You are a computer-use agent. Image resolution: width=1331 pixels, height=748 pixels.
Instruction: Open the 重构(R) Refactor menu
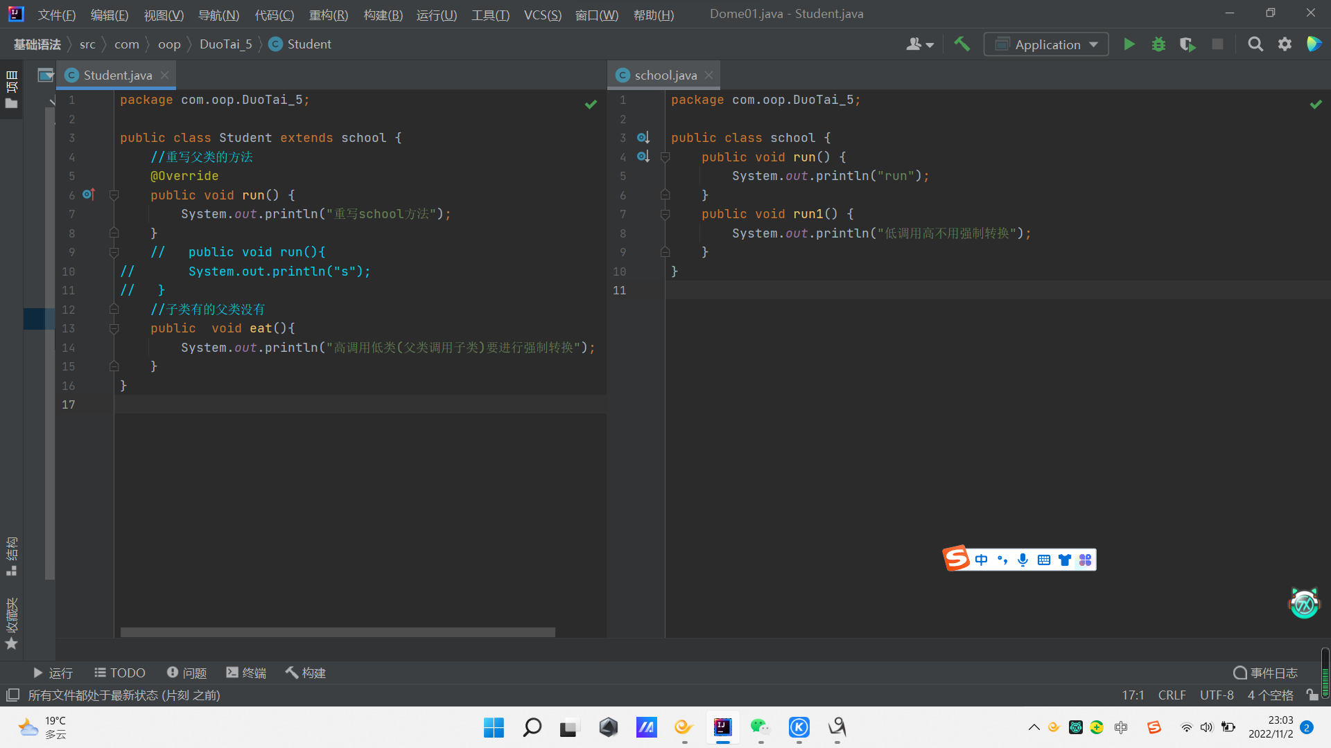coord(328,15)
